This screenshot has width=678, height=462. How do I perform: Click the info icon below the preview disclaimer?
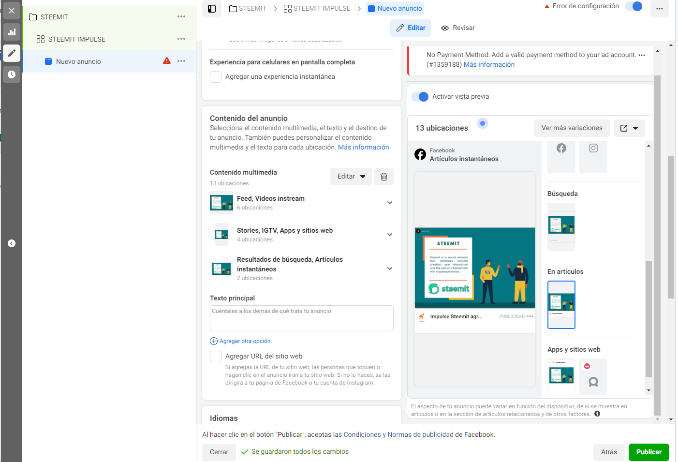[597, 414]
